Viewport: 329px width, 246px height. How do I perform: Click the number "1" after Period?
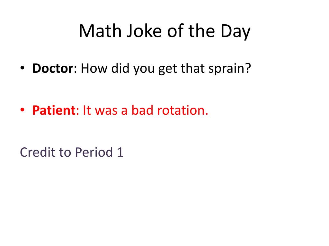120,152
